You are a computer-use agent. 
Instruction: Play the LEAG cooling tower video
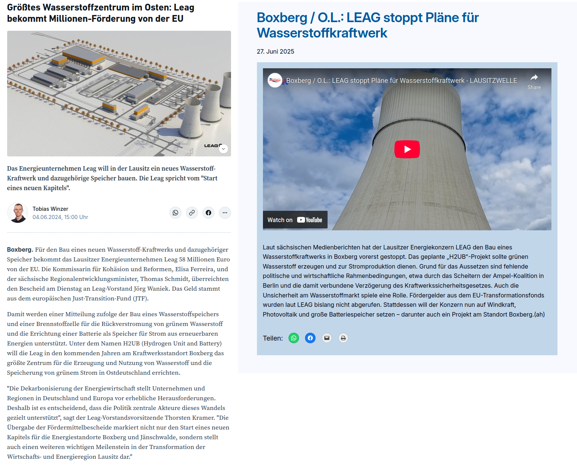407,149
